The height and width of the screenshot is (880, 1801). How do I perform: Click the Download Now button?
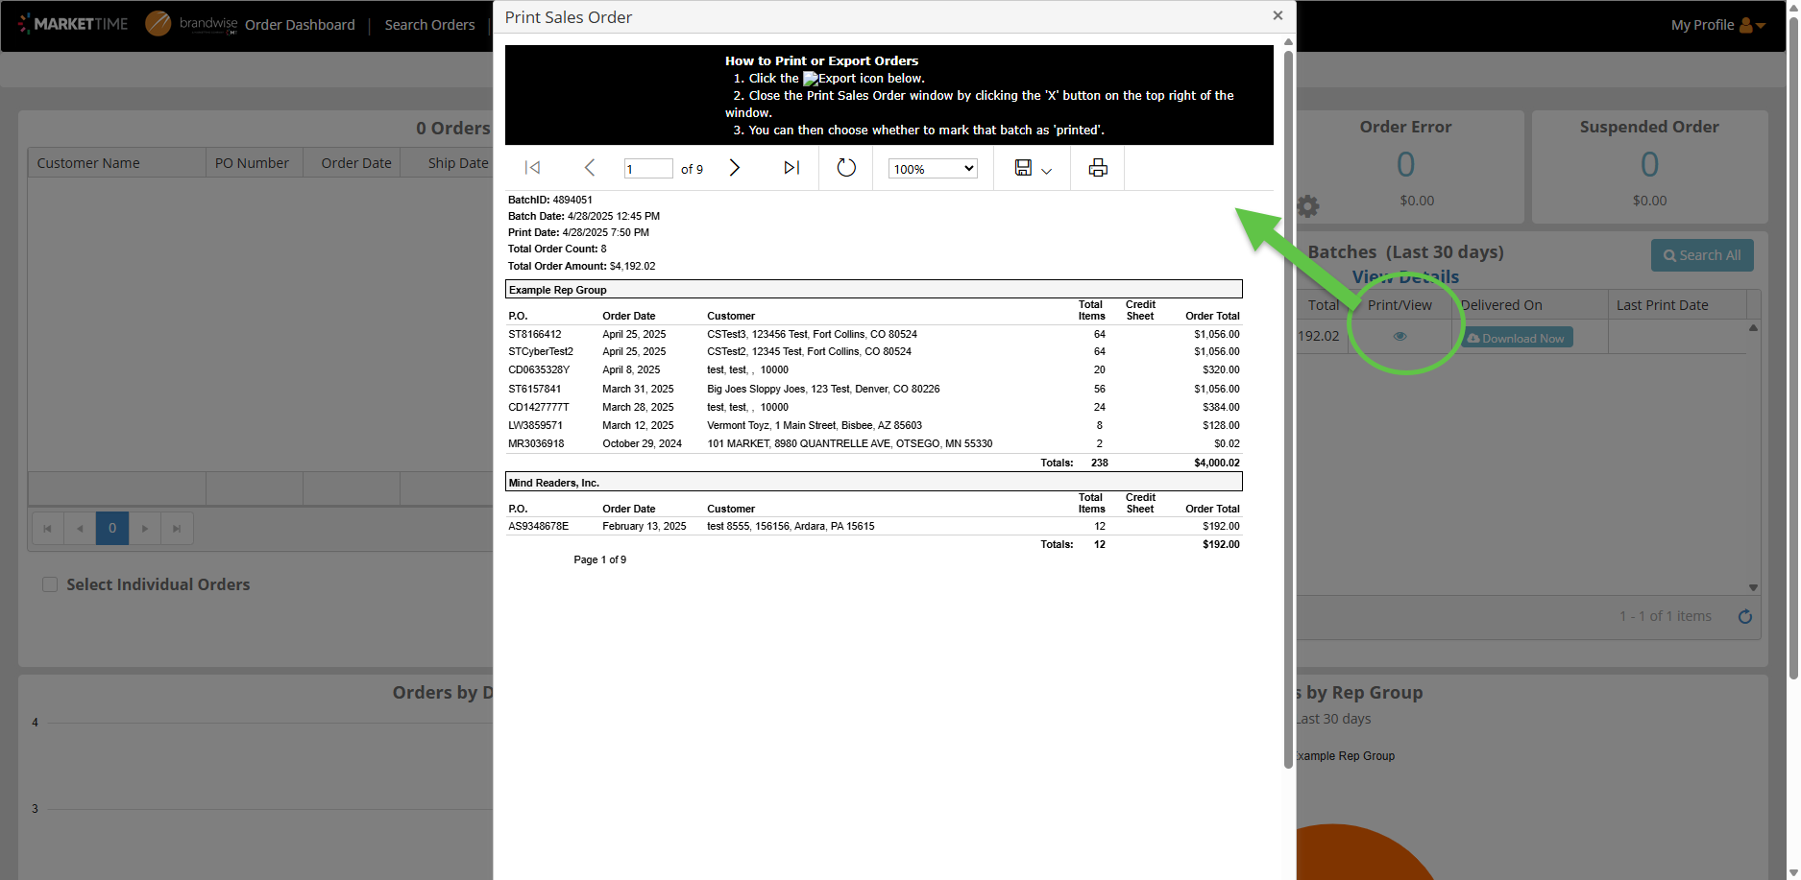pos(1516,338)
